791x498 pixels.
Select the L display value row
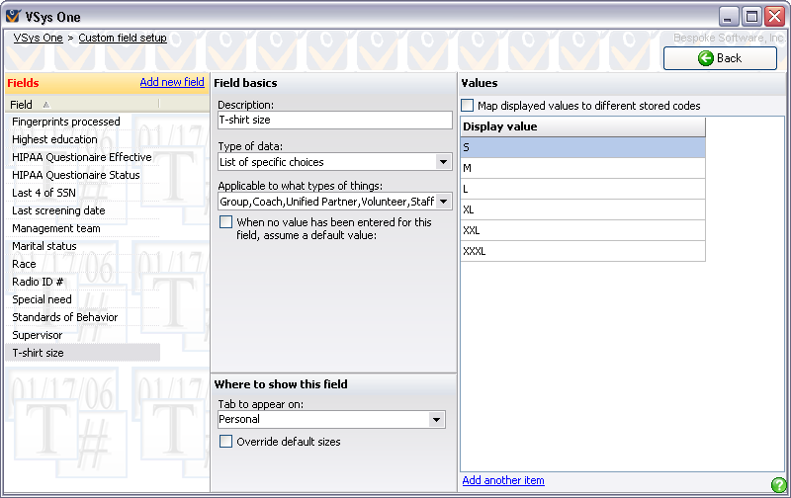(x=582, y=189)
